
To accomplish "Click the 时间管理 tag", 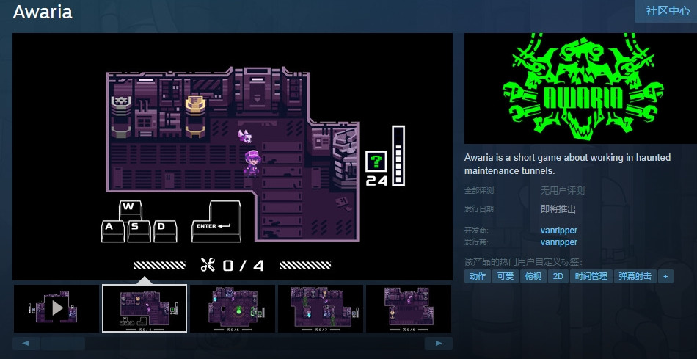I will point(591,276).
